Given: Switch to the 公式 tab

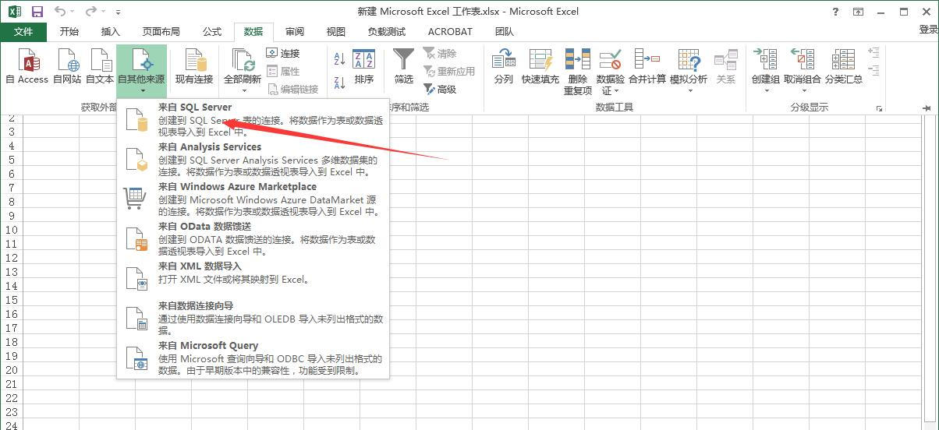Looking at the screenshot, I should coord(212,32).
